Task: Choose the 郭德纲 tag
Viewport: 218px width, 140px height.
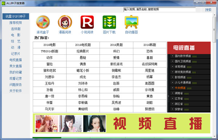Action: point(150,109)
